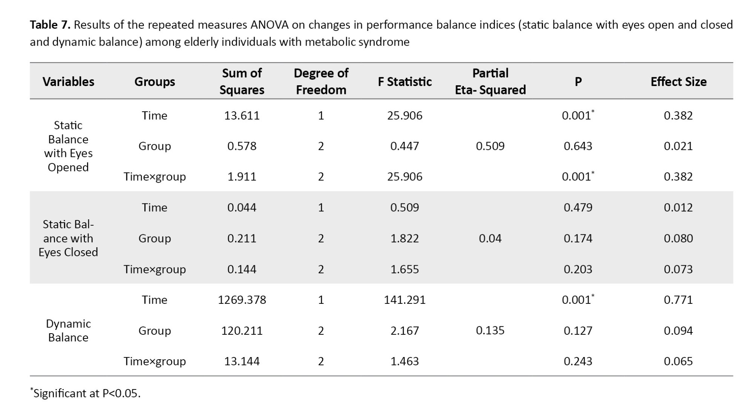Click the "Variables" column header
The width and height of the screenshot is (754, 417).
click(x=68, y=82)
